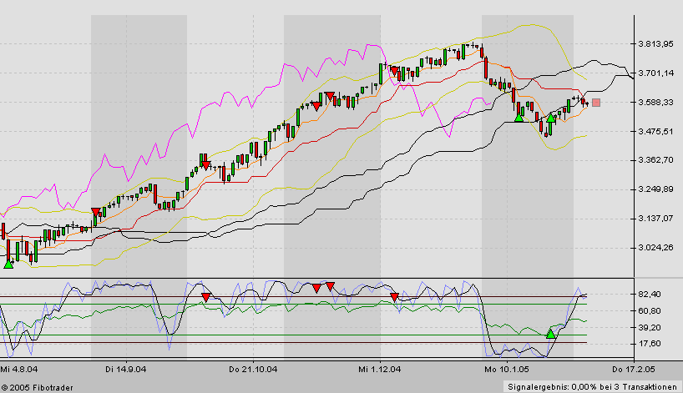Click the Signalergebnis status text
Viewport: 683px width, 393px height.
[x=591, y=385]
